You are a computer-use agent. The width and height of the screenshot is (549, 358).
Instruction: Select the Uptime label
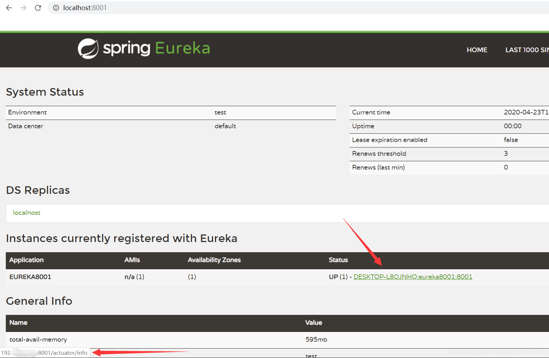[363, 126]
